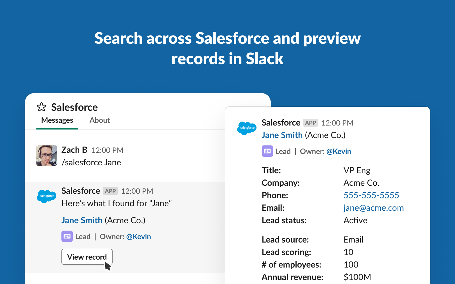Screen dimensions: 455x284
Task: Click the APP badge in the record card
Action: tap(311, 123)
